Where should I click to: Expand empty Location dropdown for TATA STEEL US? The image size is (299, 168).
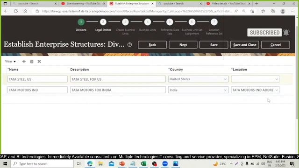pyautogui.click(x=277, y=79)
